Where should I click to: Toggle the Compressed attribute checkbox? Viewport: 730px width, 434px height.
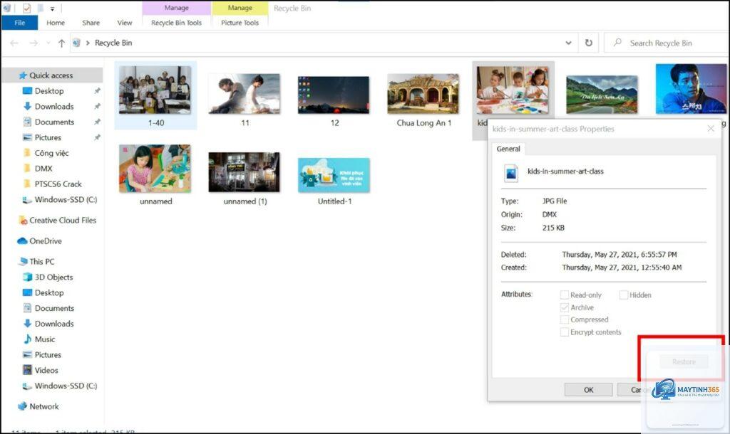tap(565, 319)
